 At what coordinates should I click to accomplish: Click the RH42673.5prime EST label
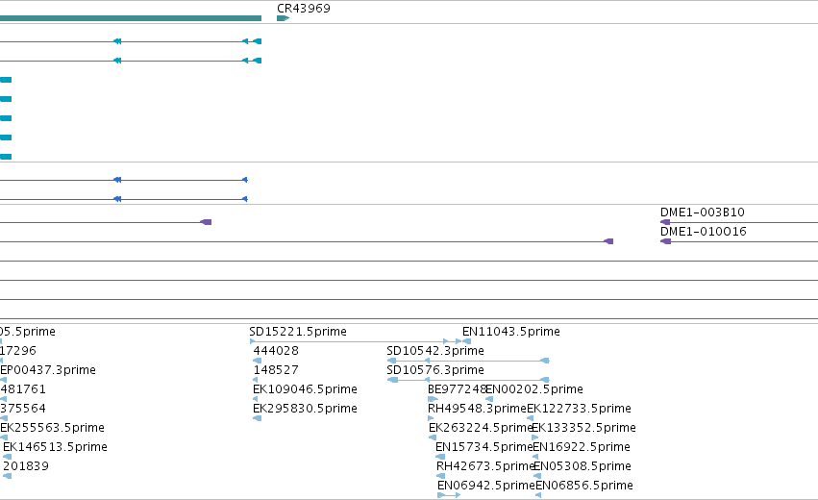[x=486, y=466]
